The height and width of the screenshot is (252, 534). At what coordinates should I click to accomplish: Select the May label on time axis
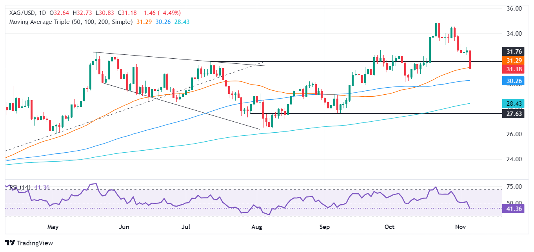(x=53, y=227)
